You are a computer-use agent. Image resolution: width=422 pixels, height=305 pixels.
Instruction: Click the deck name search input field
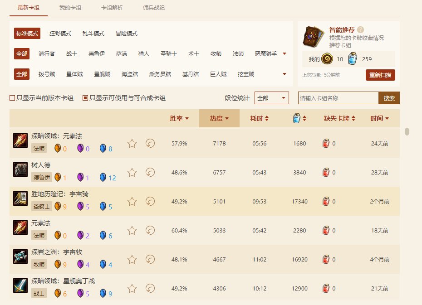click(338, 98)
